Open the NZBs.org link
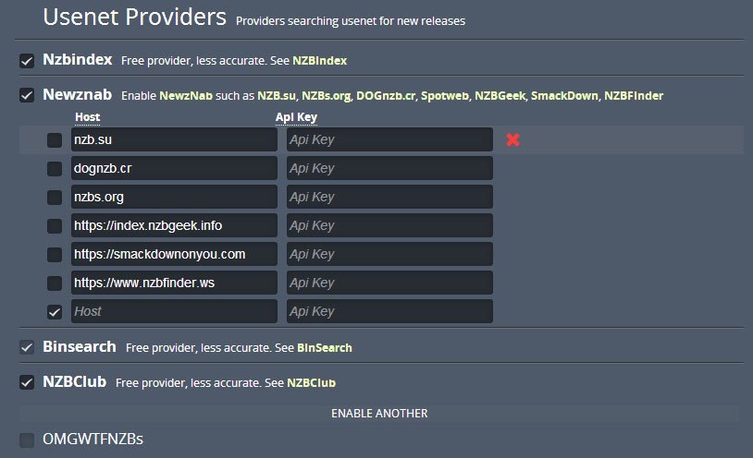Screen dimensions: 753x458 tap(326, 95)
